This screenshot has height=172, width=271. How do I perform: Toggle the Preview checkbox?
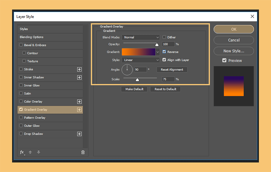pyautogui.click(x=224, y=60)
